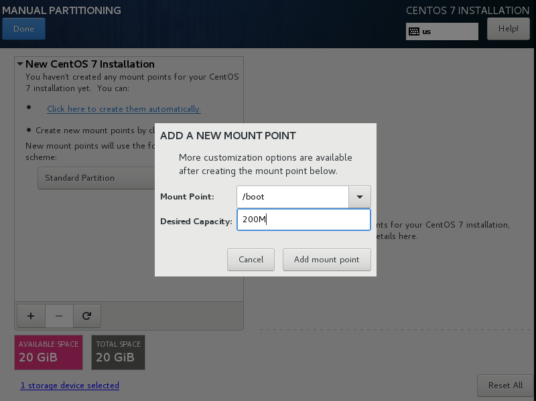The height and width of the screenshot is (401, 536).
Task: Click the Done button
Action: pyautogui.click(x=23, y=29)
